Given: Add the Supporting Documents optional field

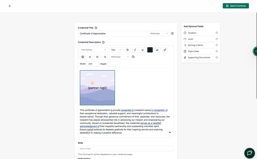Looking at the screenshot, I should click(201, 58).
